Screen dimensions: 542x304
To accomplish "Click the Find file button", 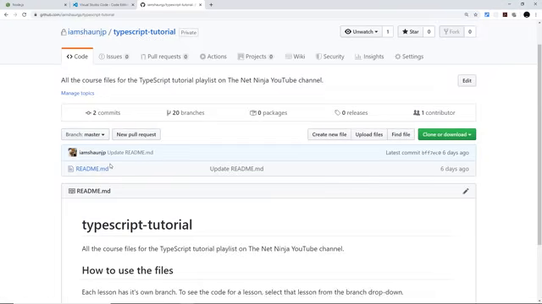I will click(401, 134).
